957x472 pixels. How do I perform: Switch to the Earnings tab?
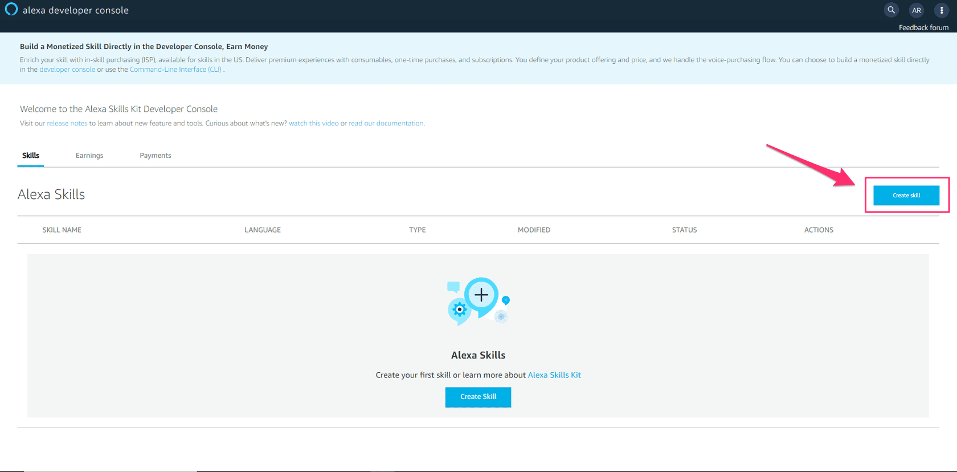tap(89, 156)
